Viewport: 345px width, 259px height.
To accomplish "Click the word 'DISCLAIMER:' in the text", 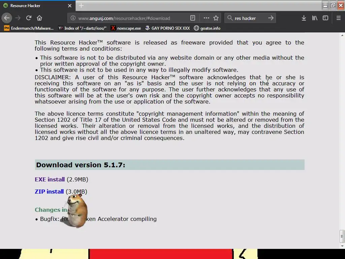I will click(x=53, y=77).
